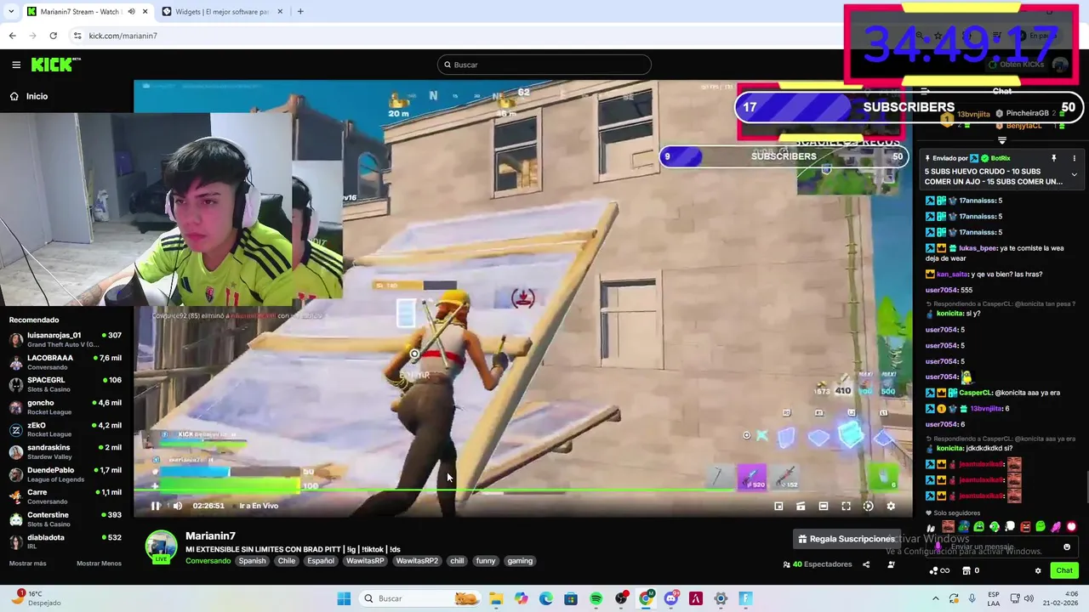1089x612 pixels.
Task: Open chat settings gear
Action: coord(1038,571)
